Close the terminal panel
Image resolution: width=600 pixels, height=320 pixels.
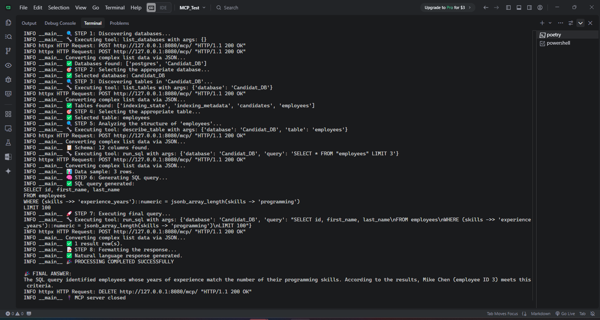click(x=590, y=23)
